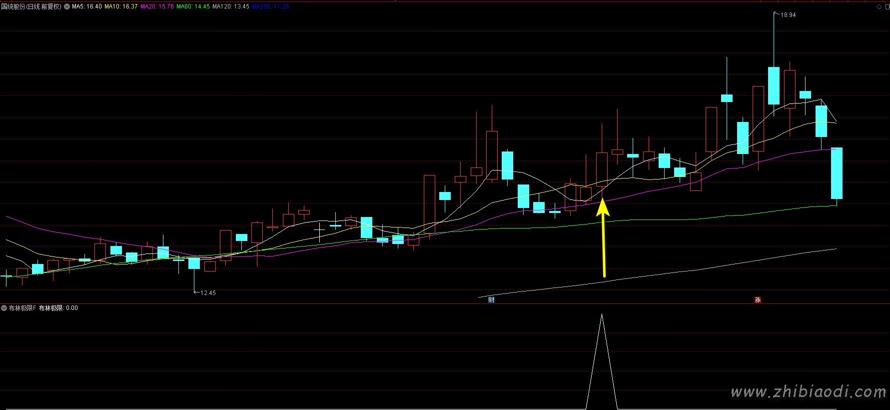Click the white spike peak in indicator panel
The image size is (890, 410).
(x=602, y=316)
